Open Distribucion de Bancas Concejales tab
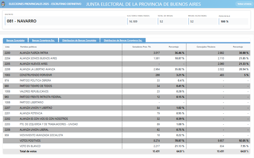 pos(79,40)
